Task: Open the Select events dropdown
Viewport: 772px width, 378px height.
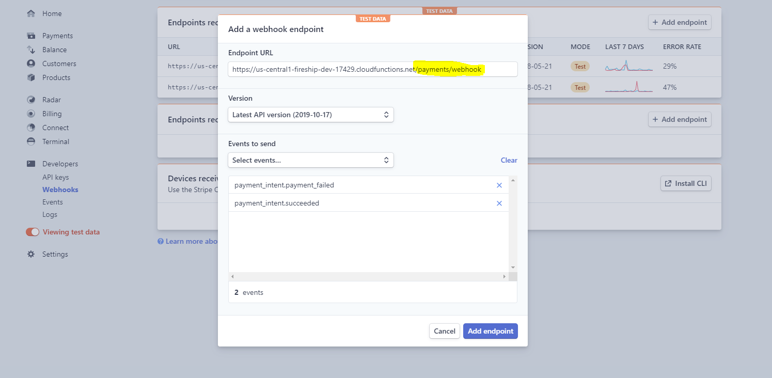Action: [310, 160]
